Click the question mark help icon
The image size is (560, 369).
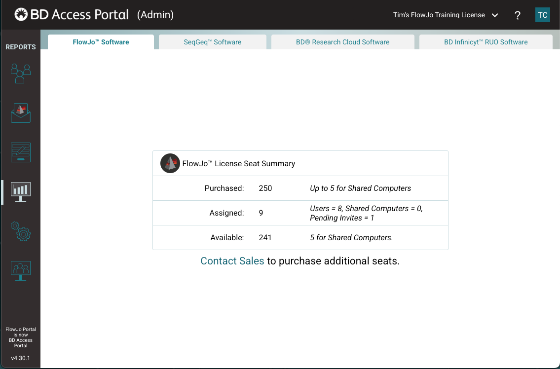pyautogui.click(x=517, y=15)
